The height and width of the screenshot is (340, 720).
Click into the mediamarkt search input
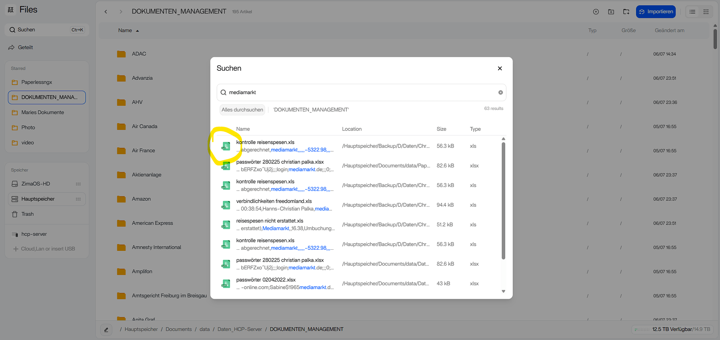click(x=362, y=92)
